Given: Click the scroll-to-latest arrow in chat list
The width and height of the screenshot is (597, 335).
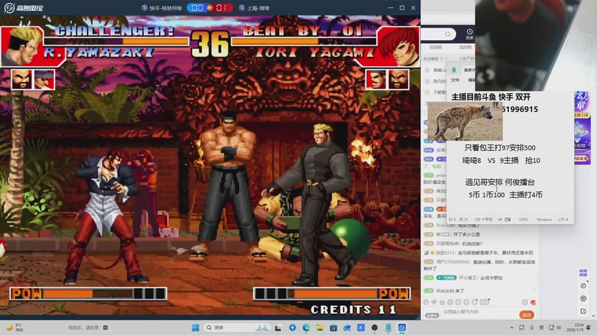Looking at the screenshot, I should point(534,290).
